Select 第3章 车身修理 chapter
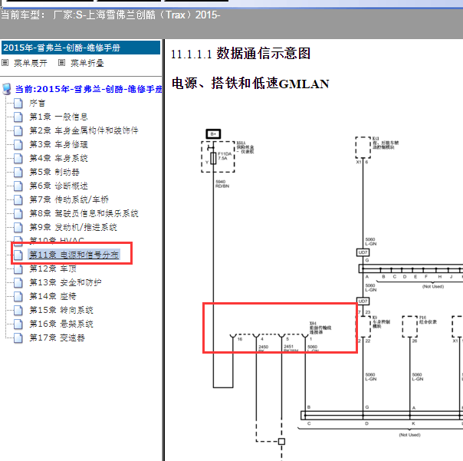Viewport: 463px width, 461px height. pyautogui.click(x=58, y=144)
